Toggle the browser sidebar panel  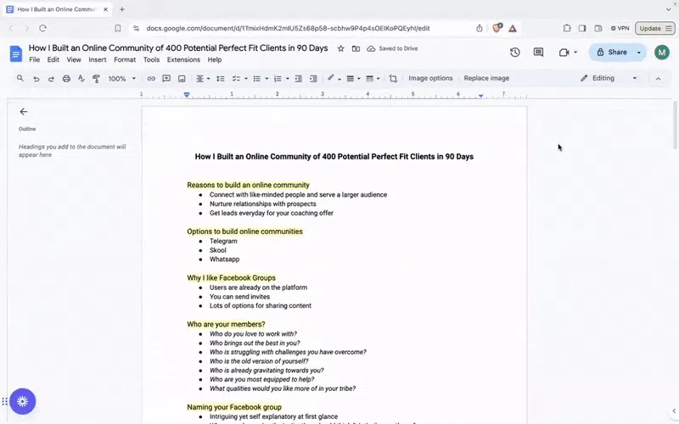(582, 28)
